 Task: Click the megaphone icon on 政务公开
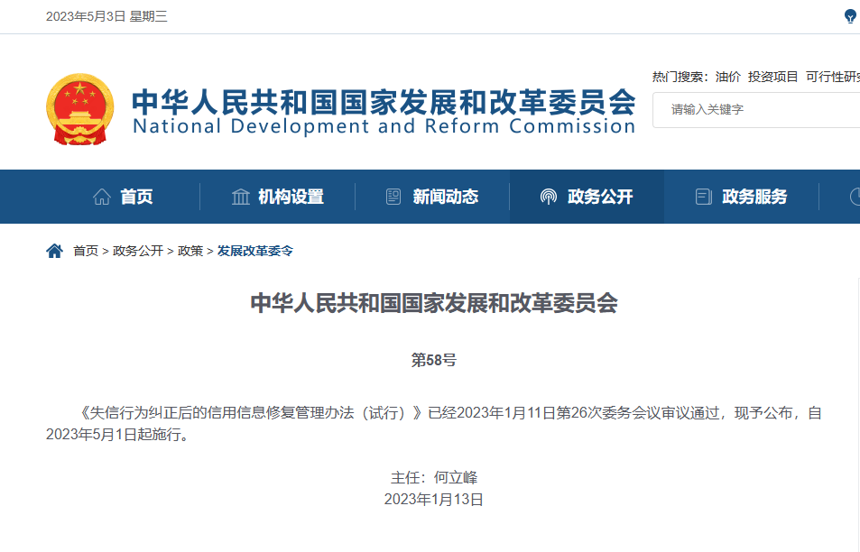[x=547, y=196]
